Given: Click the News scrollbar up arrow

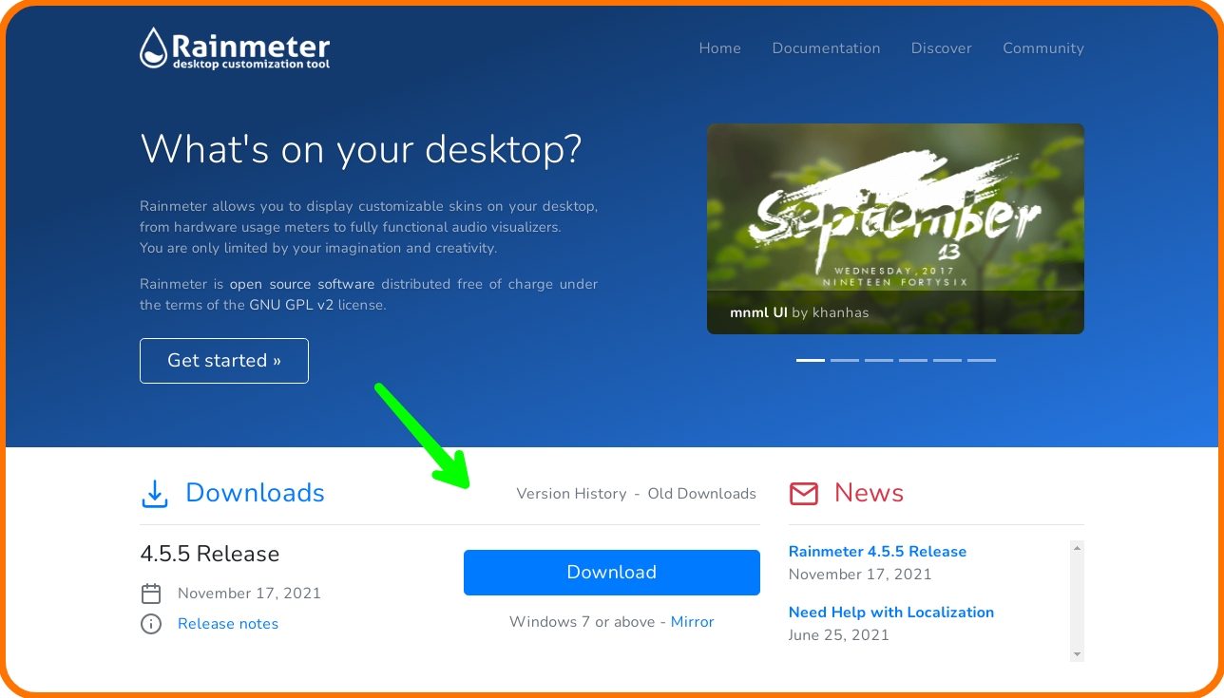Looking at the screenshot, I should click(x=1077, y=548).
